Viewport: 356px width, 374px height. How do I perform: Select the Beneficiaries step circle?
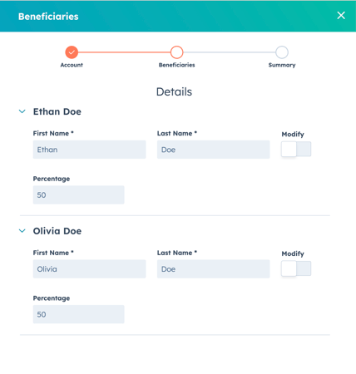tap(176, 52)
